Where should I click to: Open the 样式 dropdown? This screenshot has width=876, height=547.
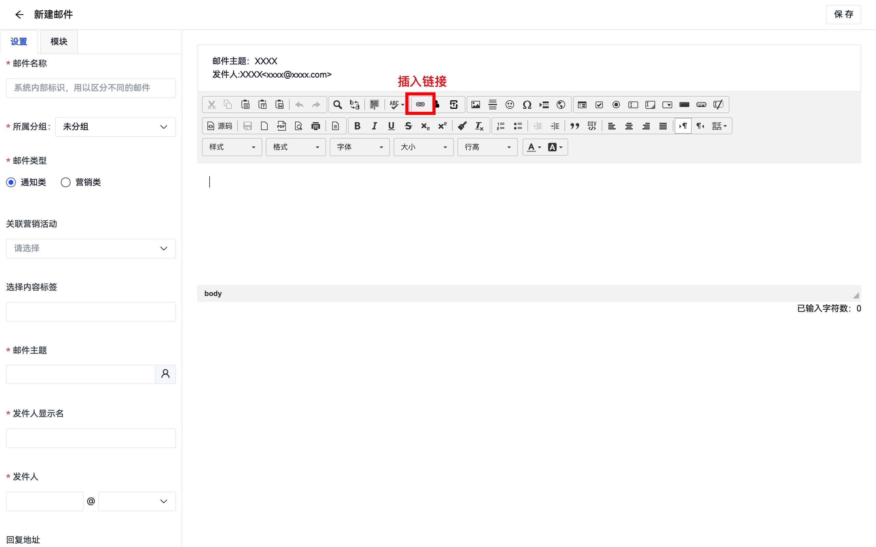tap(232, 147)
